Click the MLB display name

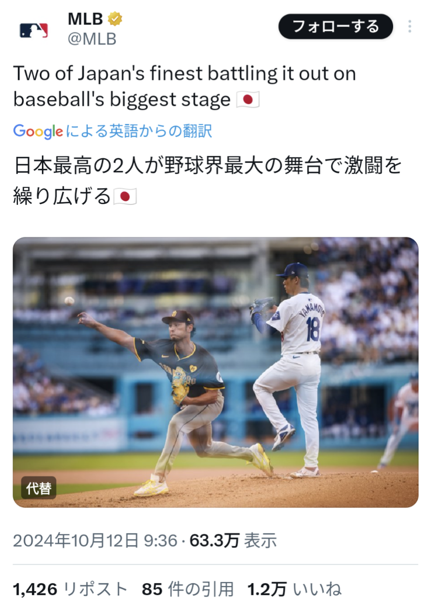coord(85,19)
